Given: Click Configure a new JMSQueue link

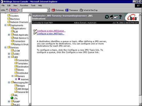Looking at the screenshot, I should (51, 31).
